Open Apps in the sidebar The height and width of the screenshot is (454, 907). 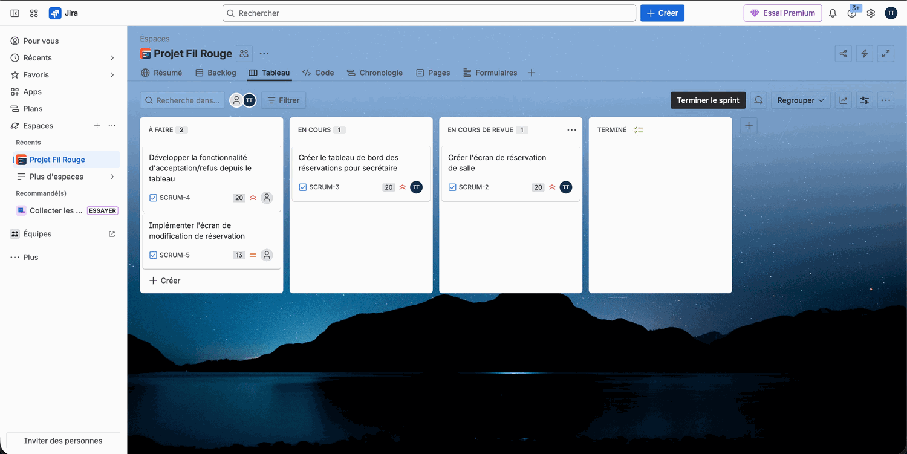(x=63, y=92)
